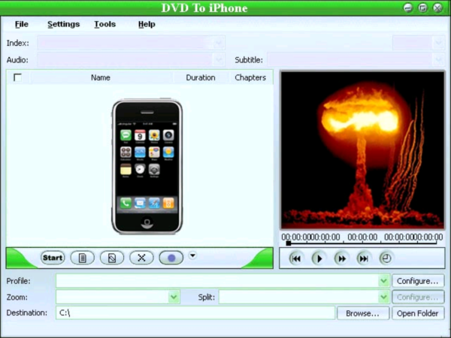Click the crossed-out page icon button

[111, 258]
